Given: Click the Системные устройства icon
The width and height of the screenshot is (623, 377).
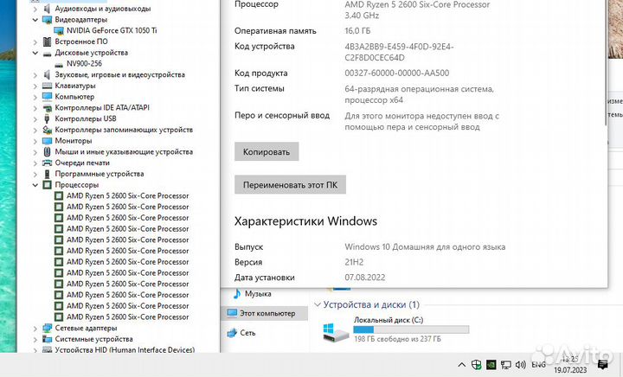Looking at the screenshot, I should pyautogui.click(x=47, y=339).
